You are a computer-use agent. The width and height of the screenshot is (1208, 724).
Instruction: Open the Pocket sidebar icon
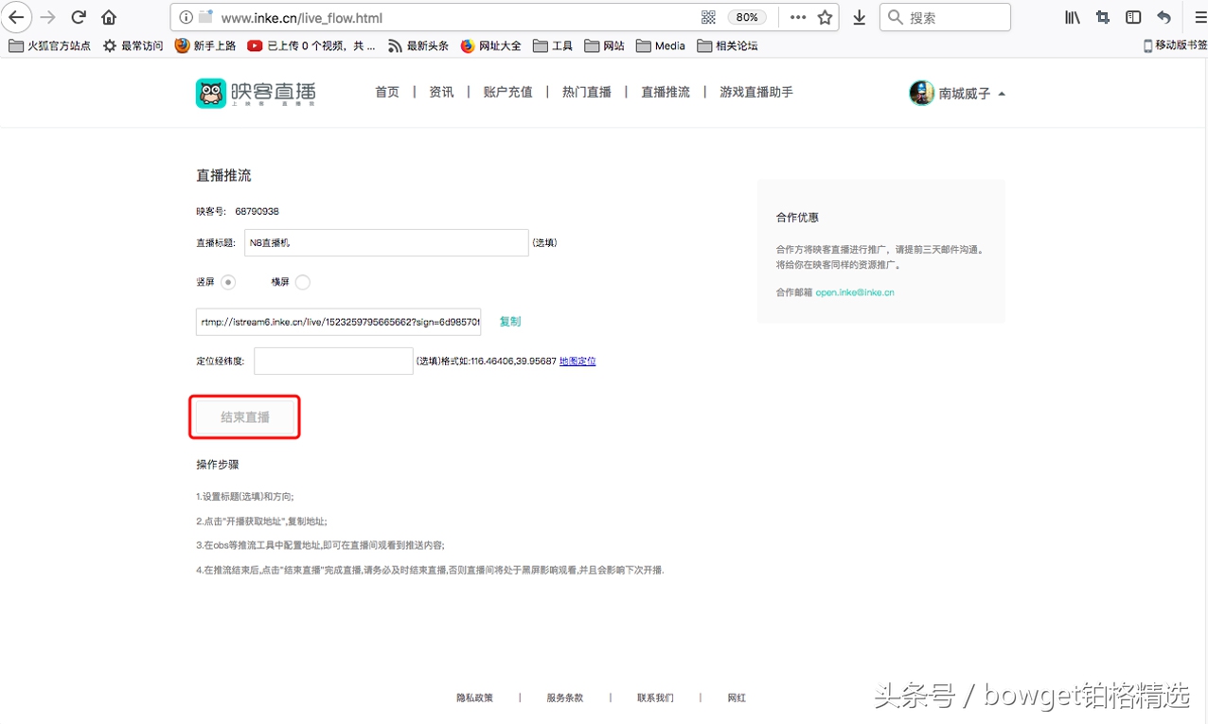[x=1132, y=16]
